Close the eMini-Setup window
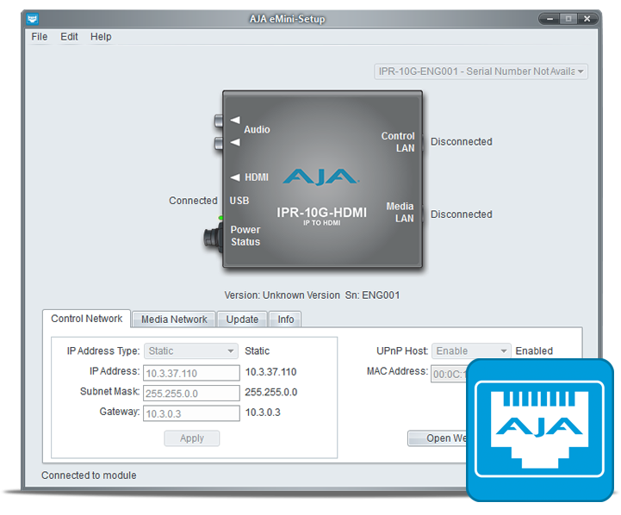Image resolution: width=621 pixels, height=515 pixels. [x=587, y=19]
